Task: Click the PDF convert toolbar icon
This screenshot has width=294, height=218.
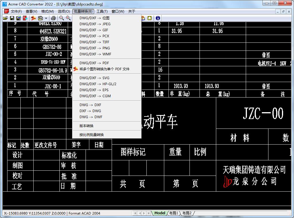Action: tap(34, 18)
